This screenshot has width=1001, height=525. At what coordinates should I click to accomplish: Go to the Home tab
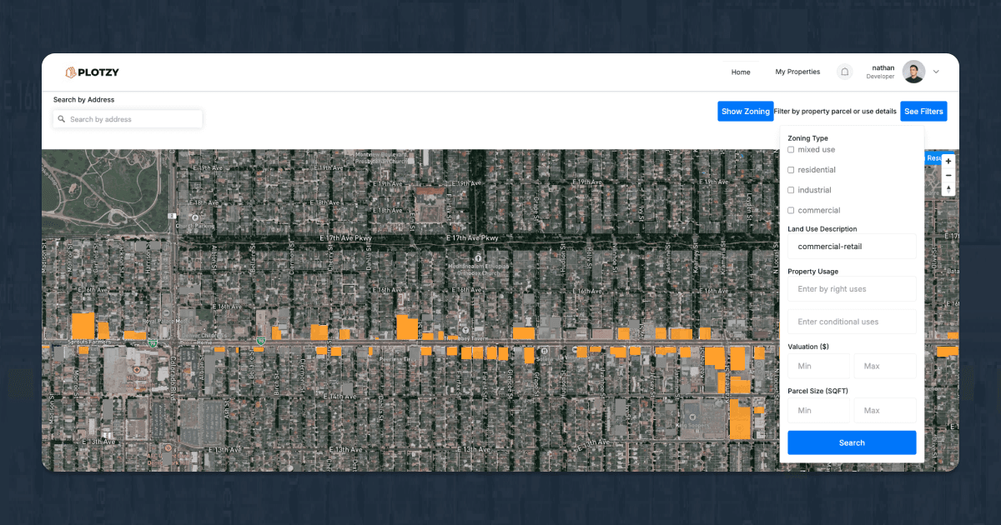[x=741, y=72]
